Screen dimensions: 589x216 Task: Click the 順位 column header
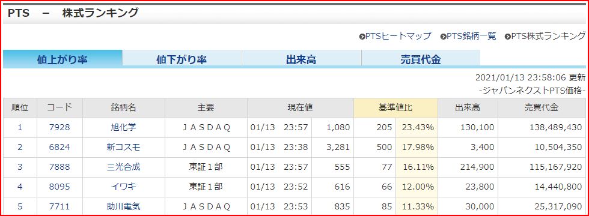pyautogui.click(x=20, y=108)
